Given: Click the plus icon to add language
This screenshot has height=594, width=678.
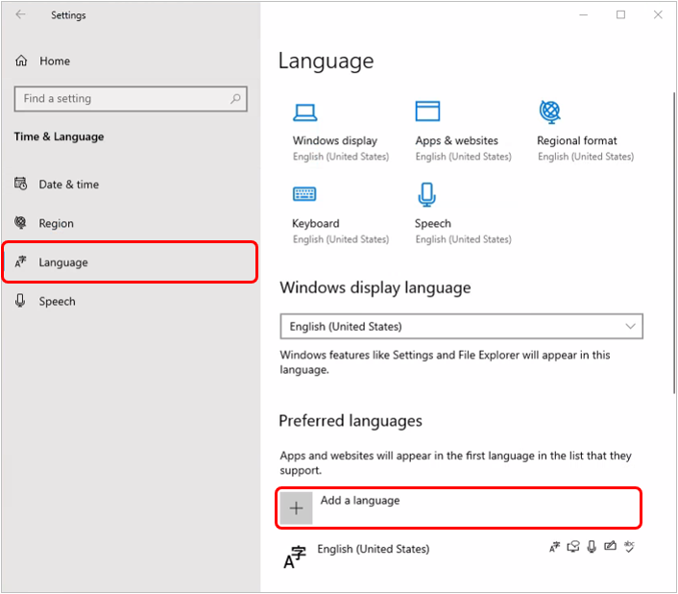Looking at the screenshot, I should coord(296,507).
